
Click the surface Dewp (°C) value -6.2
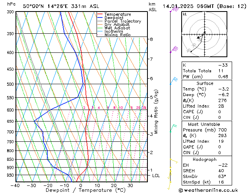(x=223, y=95)
